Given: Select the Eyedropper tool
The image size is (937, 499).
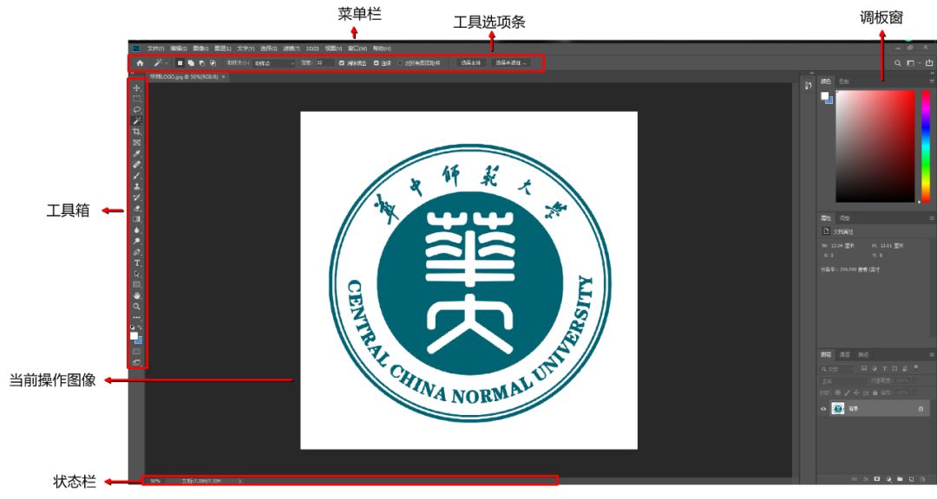Looking at the screenshot, I should point(137,153).
